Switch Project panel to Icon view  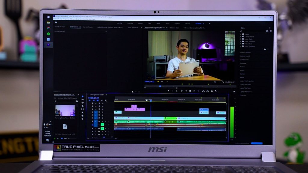point(62,138)
